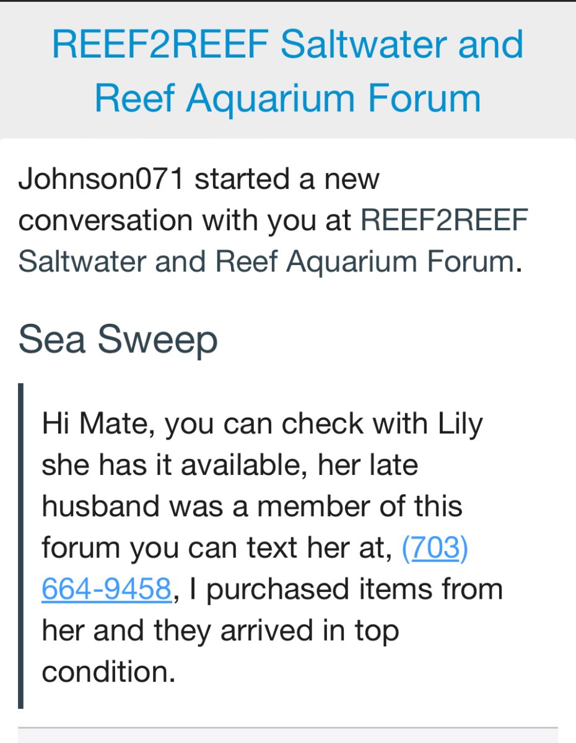Image resolution: width=576 pixels, height=743 pixels.
Task: Click the "(703)" area code link text
Action: pos(434,548)
